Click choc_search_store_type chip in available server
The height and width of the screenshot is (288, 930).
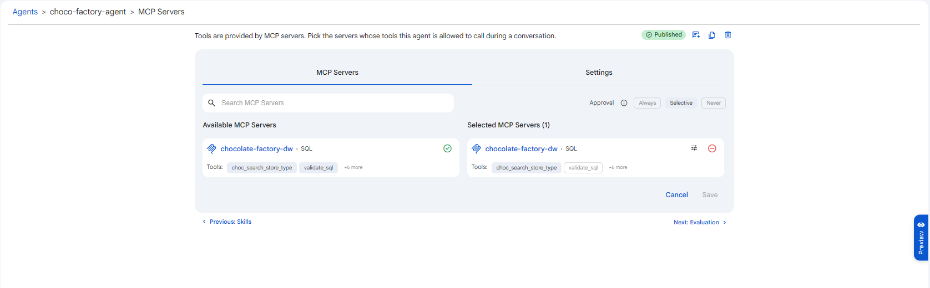click(262, 167)
